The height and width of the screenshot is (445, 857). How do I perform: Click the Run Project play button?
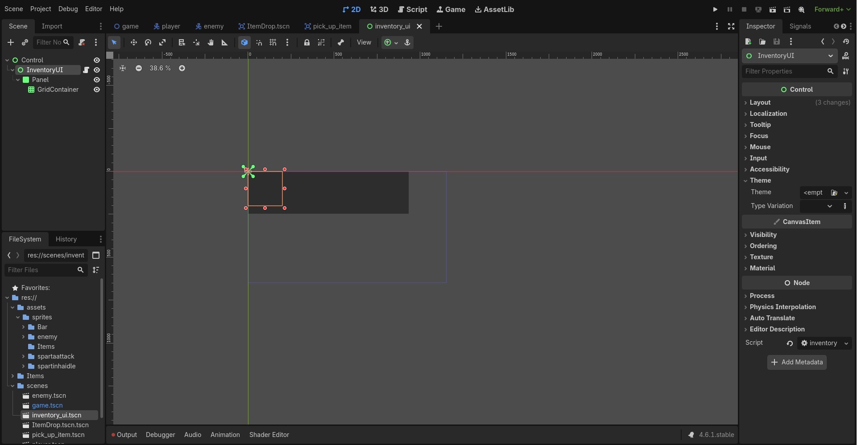coord(715,9)
